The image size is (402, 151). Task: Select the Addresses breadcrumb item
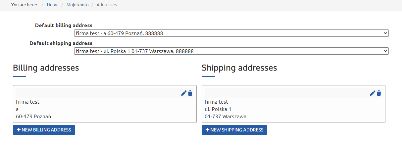click(x=107, y=5)
